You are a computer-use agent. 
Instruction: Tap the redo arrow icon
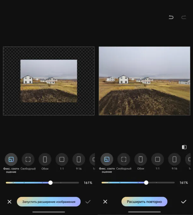click(184, 17)
